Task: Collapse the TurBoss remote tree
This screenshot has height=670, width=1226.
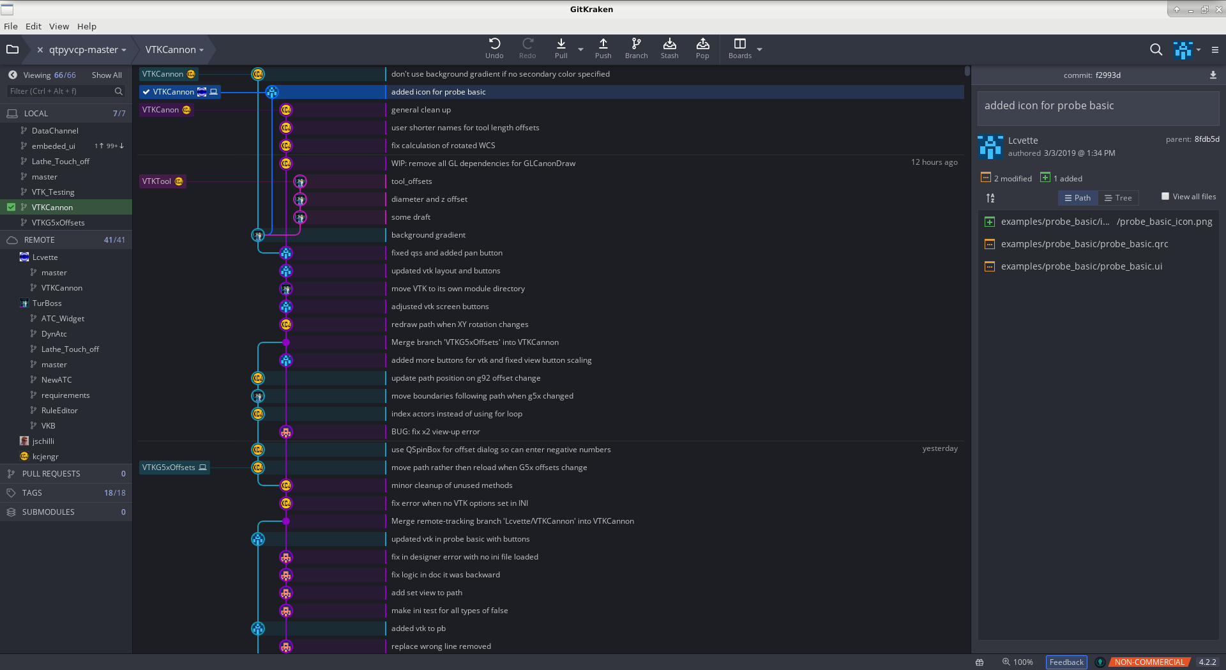Action: pyautogui.click(x=47, y=303)
